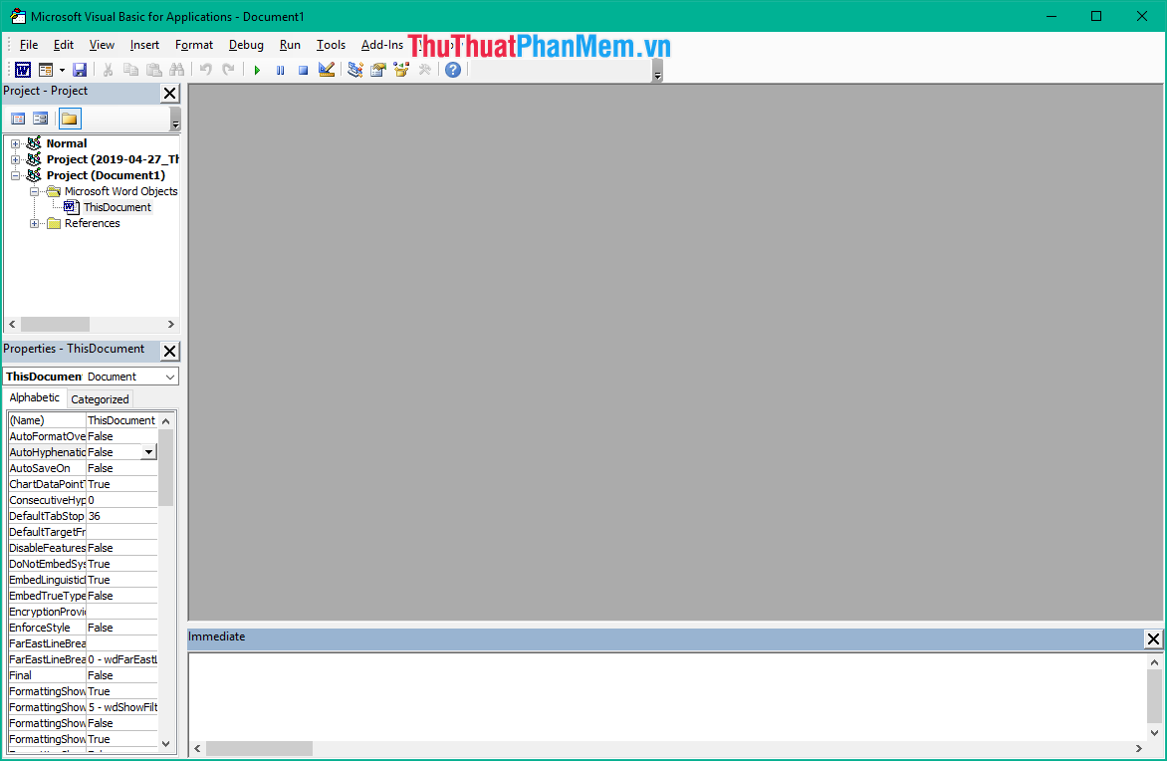Viewport: 1167px width, 761px height.
Task: Click the View Microsoft Word icon
Action: click(23, 70)
